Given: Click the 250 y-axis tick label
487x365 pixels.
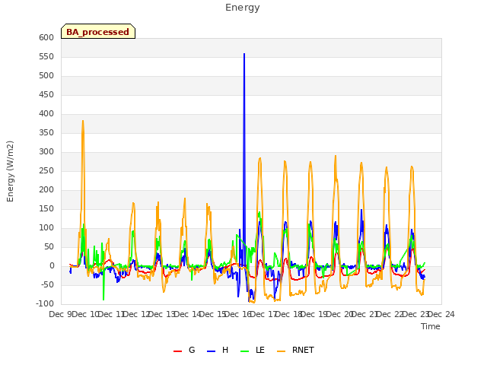Looking at the screenshot, I should tap(46, 170).
